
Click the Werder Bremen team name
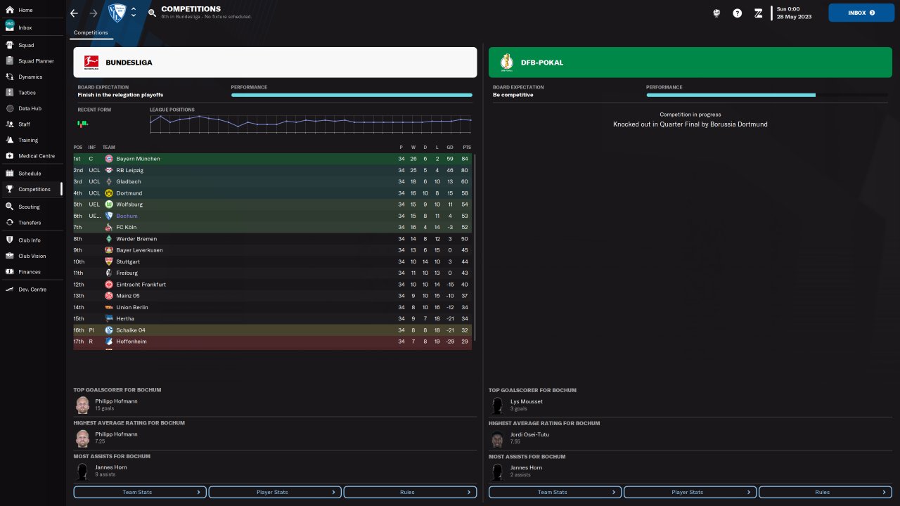136,239
